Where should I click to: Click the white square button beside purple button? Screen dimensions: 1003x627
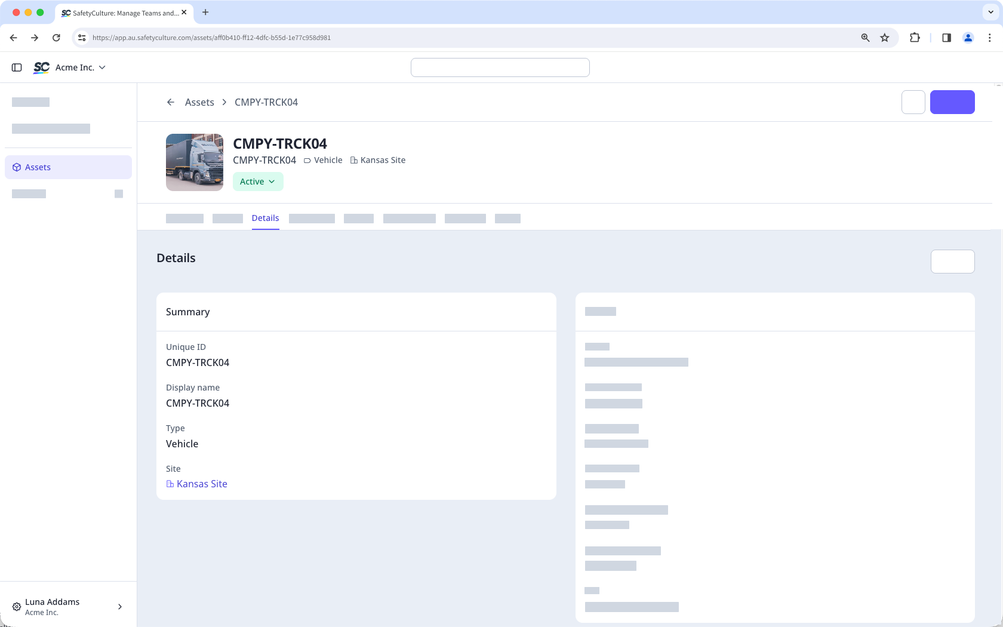pos(913,102)
